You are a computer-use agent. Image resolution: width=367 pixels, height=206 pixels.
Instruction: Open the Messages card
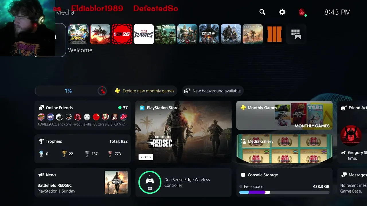click(x=352, y=182)
